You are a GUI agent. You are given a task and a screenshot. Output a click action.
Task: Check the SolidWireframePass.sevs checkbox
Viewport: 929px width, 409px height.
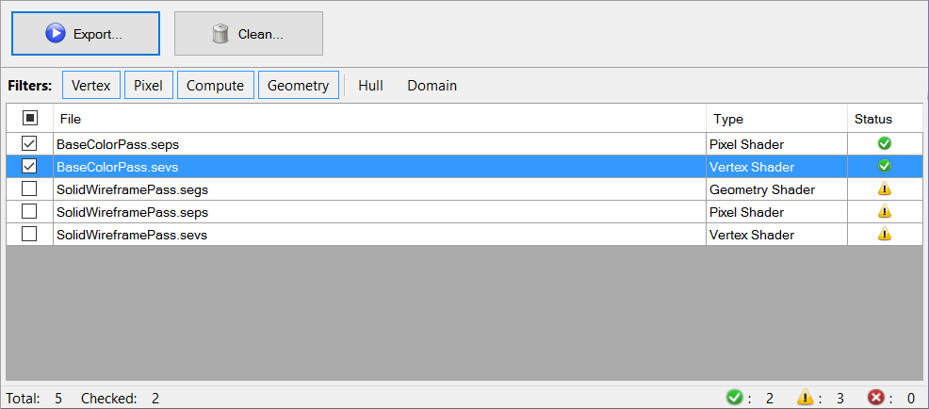29,234
